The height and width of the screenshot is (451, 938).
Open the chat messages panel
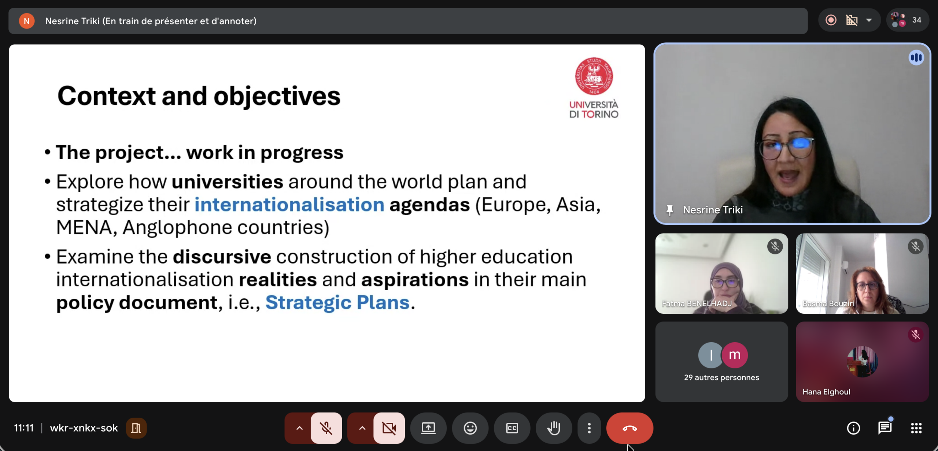point(885,428)
